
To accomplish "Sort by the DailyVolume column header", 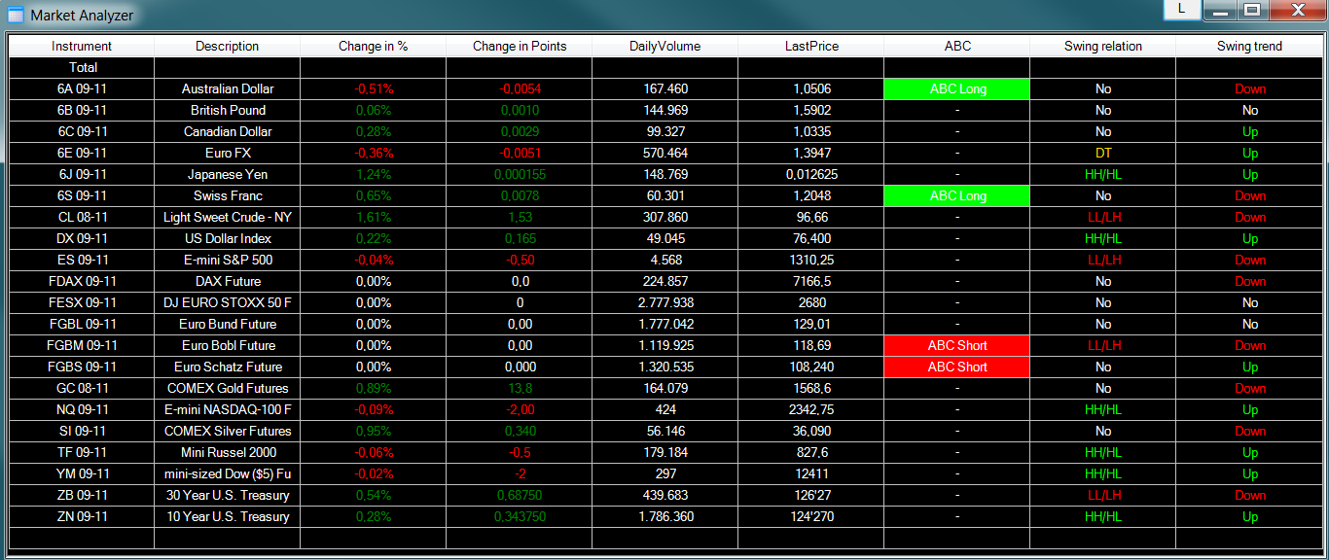I will 665,46.
